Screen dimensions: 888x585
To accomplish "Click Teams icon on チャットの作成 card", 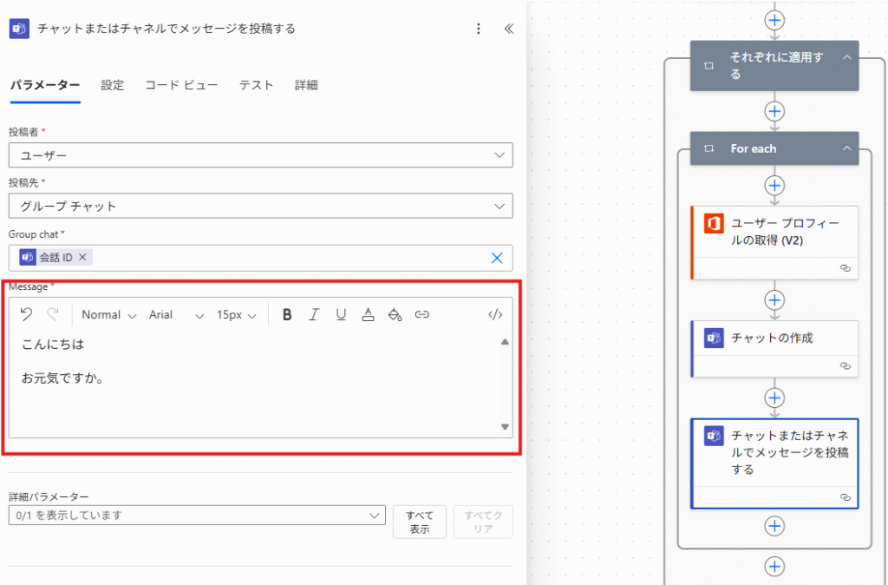I will point(714,338).
